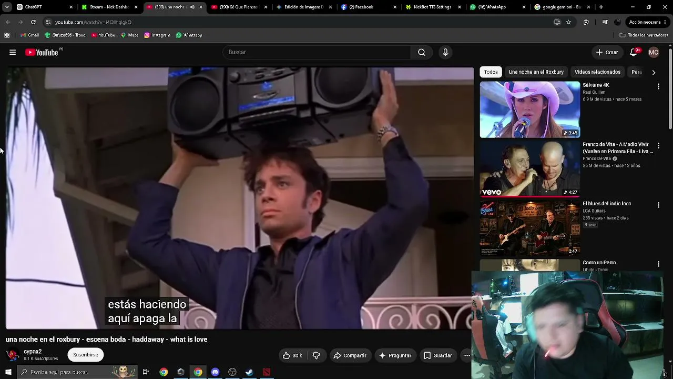Viewport: 673px width, 379px height.
Task: Open the more actions ellipsis under video
Action: 467,355
